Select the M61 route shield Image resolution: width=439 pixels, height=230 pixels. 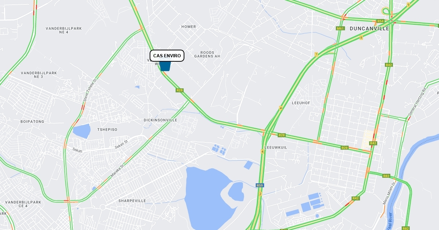click(340, 28)
